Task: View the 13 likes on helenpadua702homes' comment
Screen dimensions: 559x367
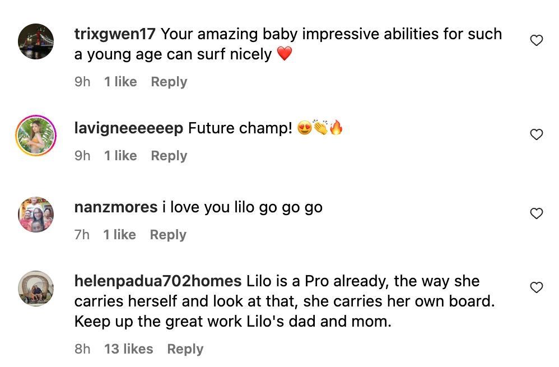Action: [128, 349]
